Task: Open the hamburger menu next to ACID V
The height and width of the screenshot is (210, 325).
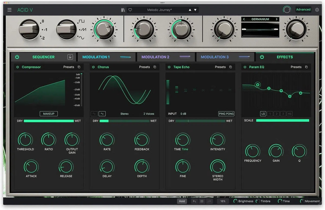Action: coord(9,10)
